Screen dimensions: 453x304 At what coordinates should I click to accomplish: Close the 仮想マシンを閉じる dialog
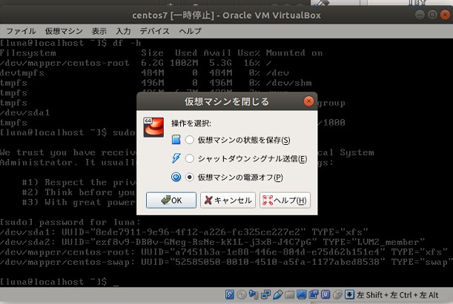pos(308,101)
